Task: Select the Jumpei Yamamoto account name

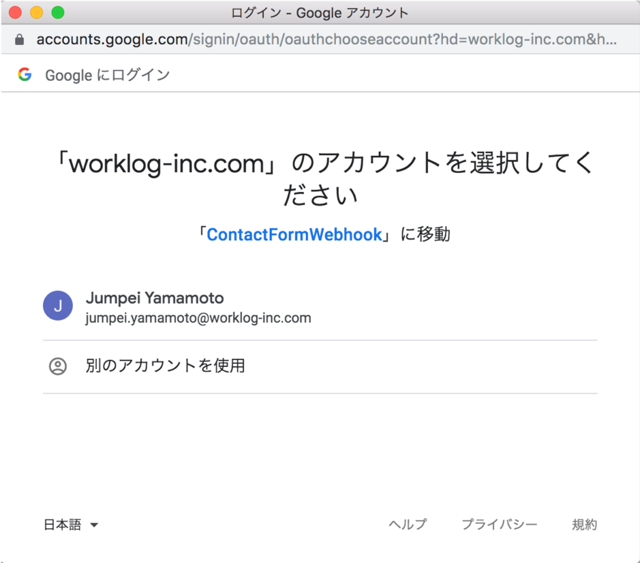Action: pyautogui.click(x=155, y=298)
